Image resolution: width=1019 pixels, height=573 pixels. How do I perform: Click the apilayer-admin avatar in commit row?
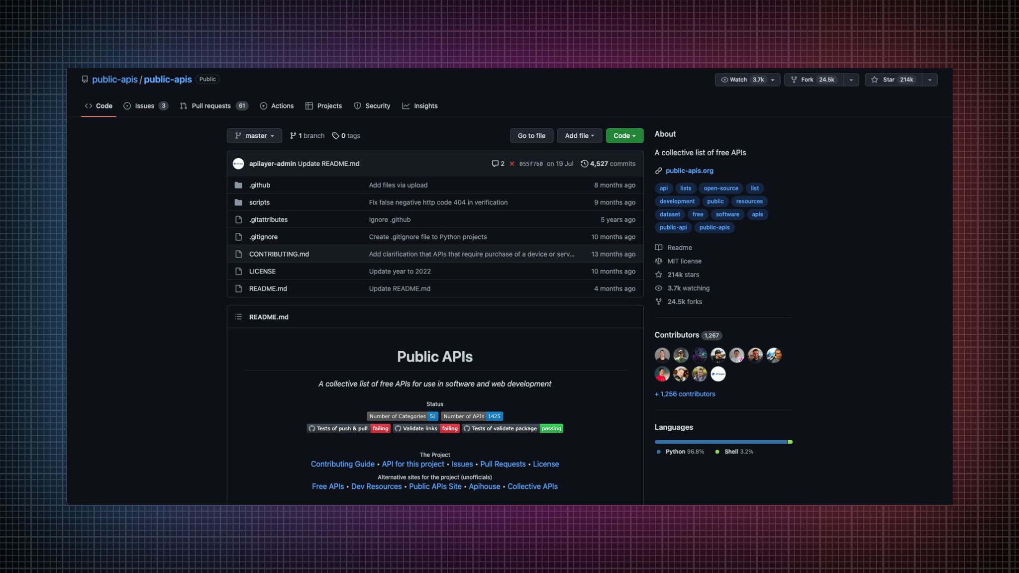[238, 164]
